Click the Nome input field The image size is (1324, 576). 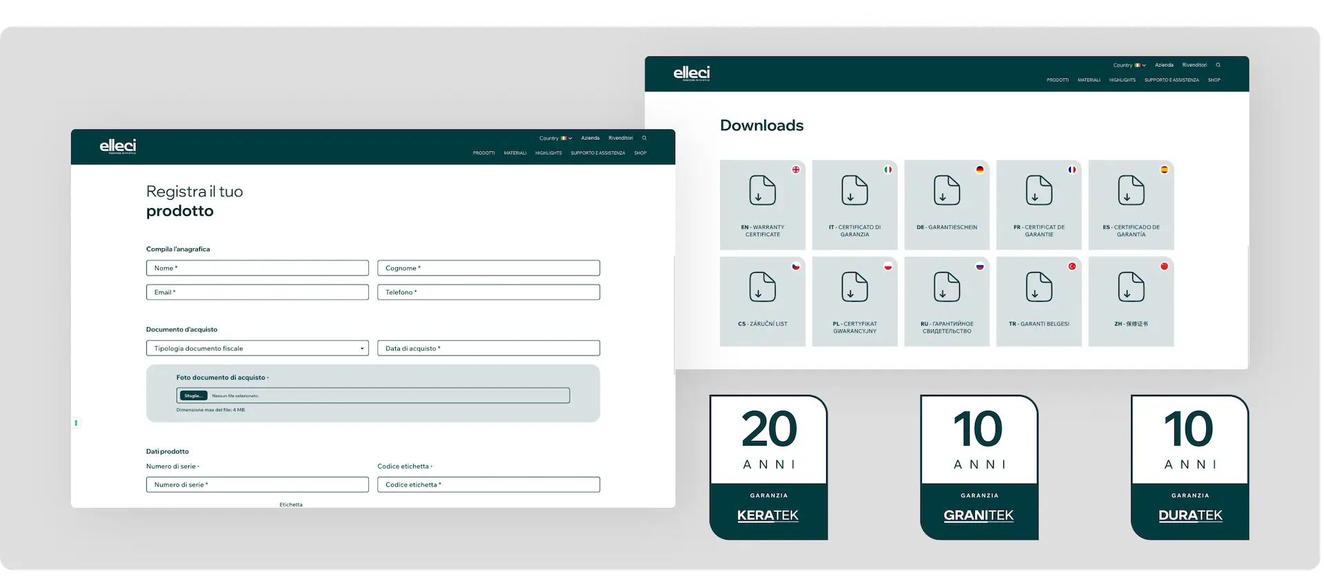click(x=257, y=268)
